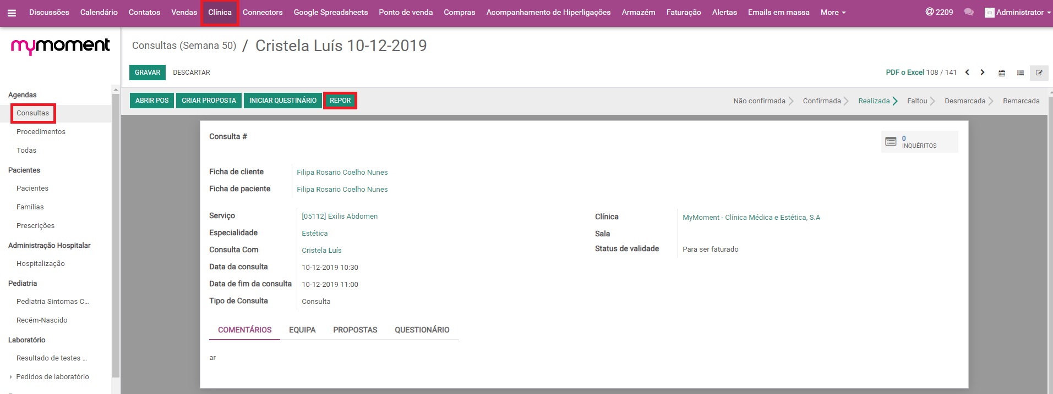Go to next record arrow
Viewport: 1053px width, 394px height.
click(983, 73)
